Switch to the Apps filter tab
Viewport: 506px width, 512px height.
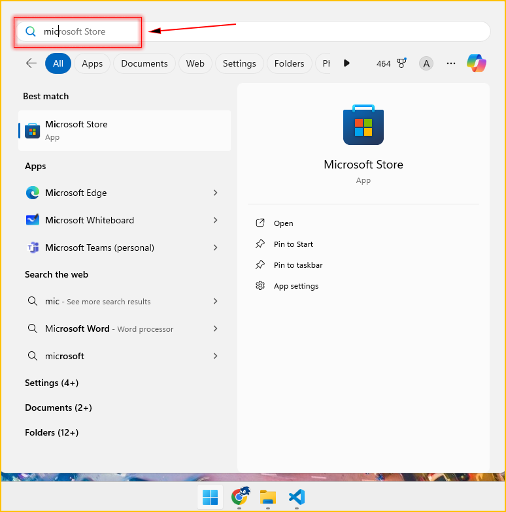click(92, 63)
